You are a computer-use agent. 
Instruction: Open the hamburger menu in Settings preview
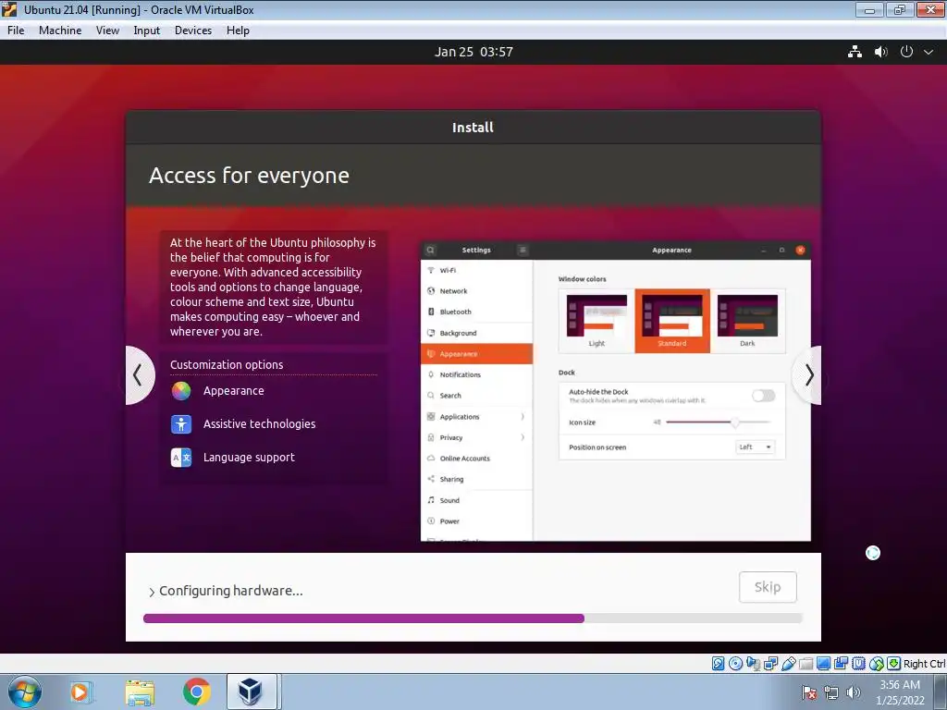(x=523, y=250)
